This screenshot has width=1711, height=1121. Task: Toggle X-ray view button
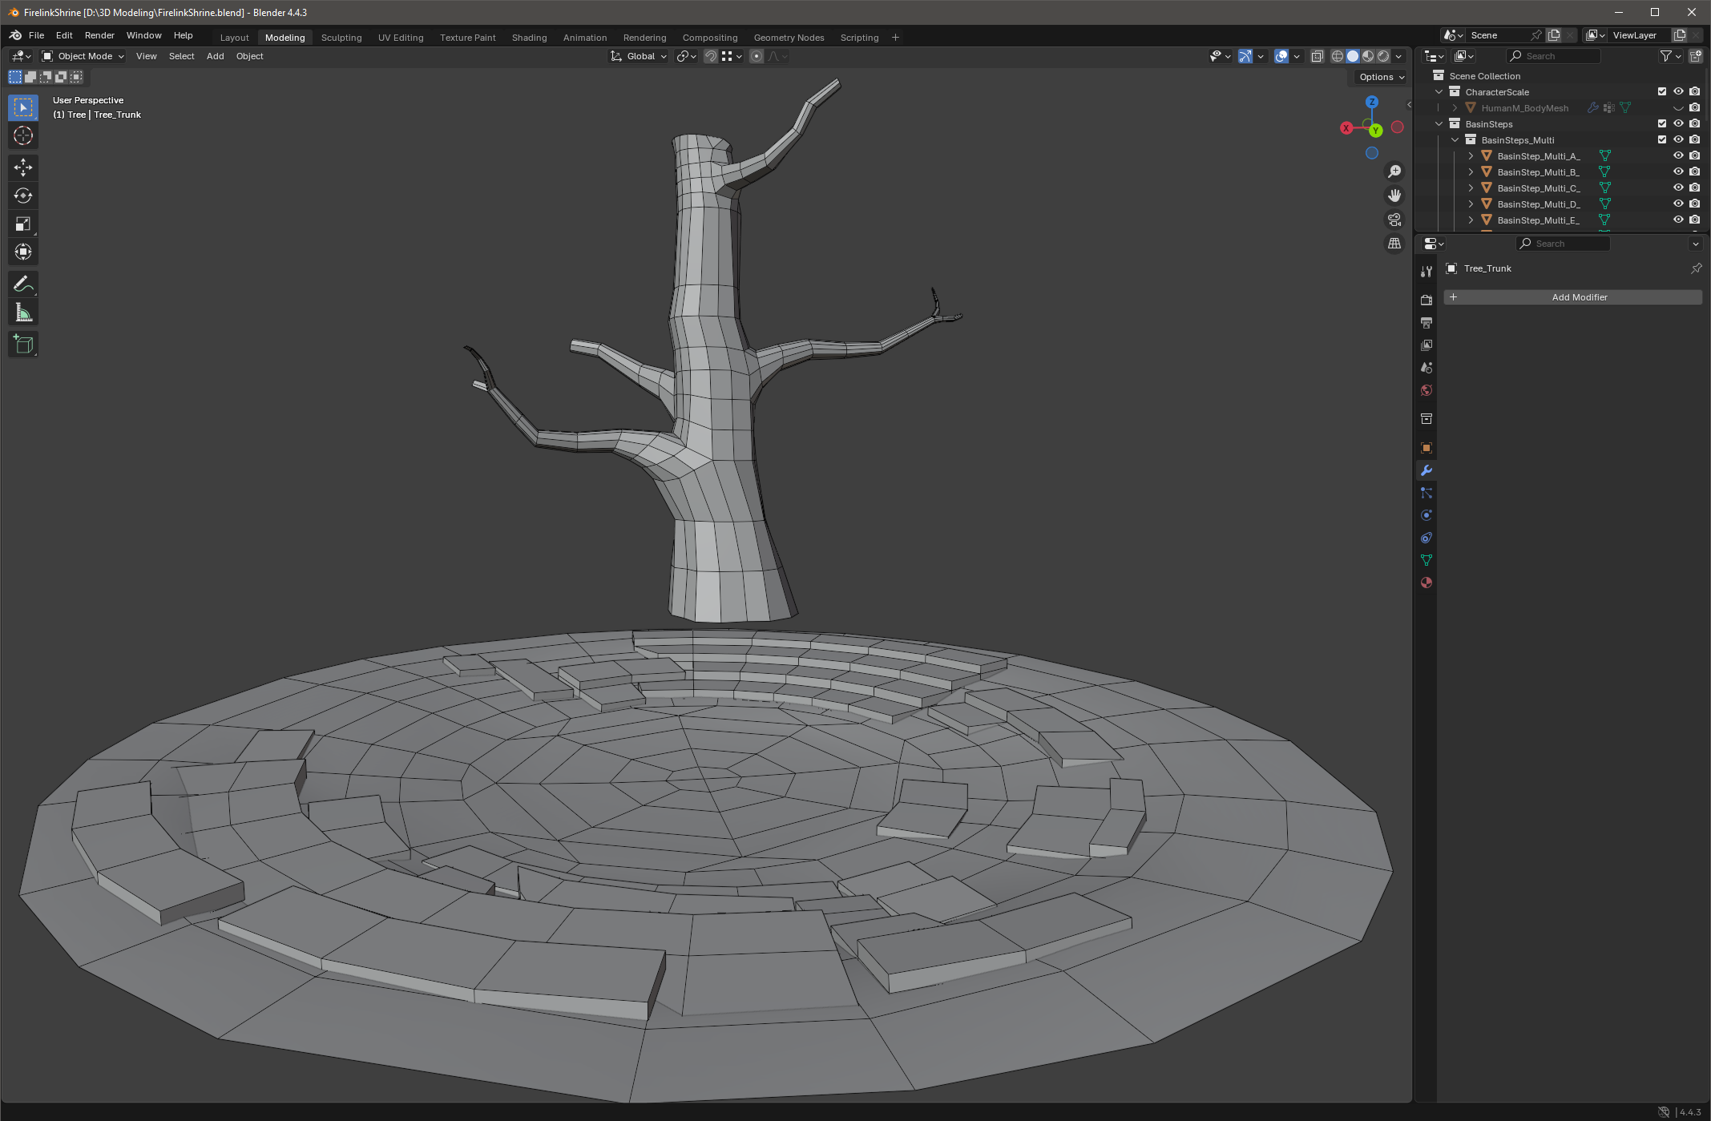pos(1318,56)
